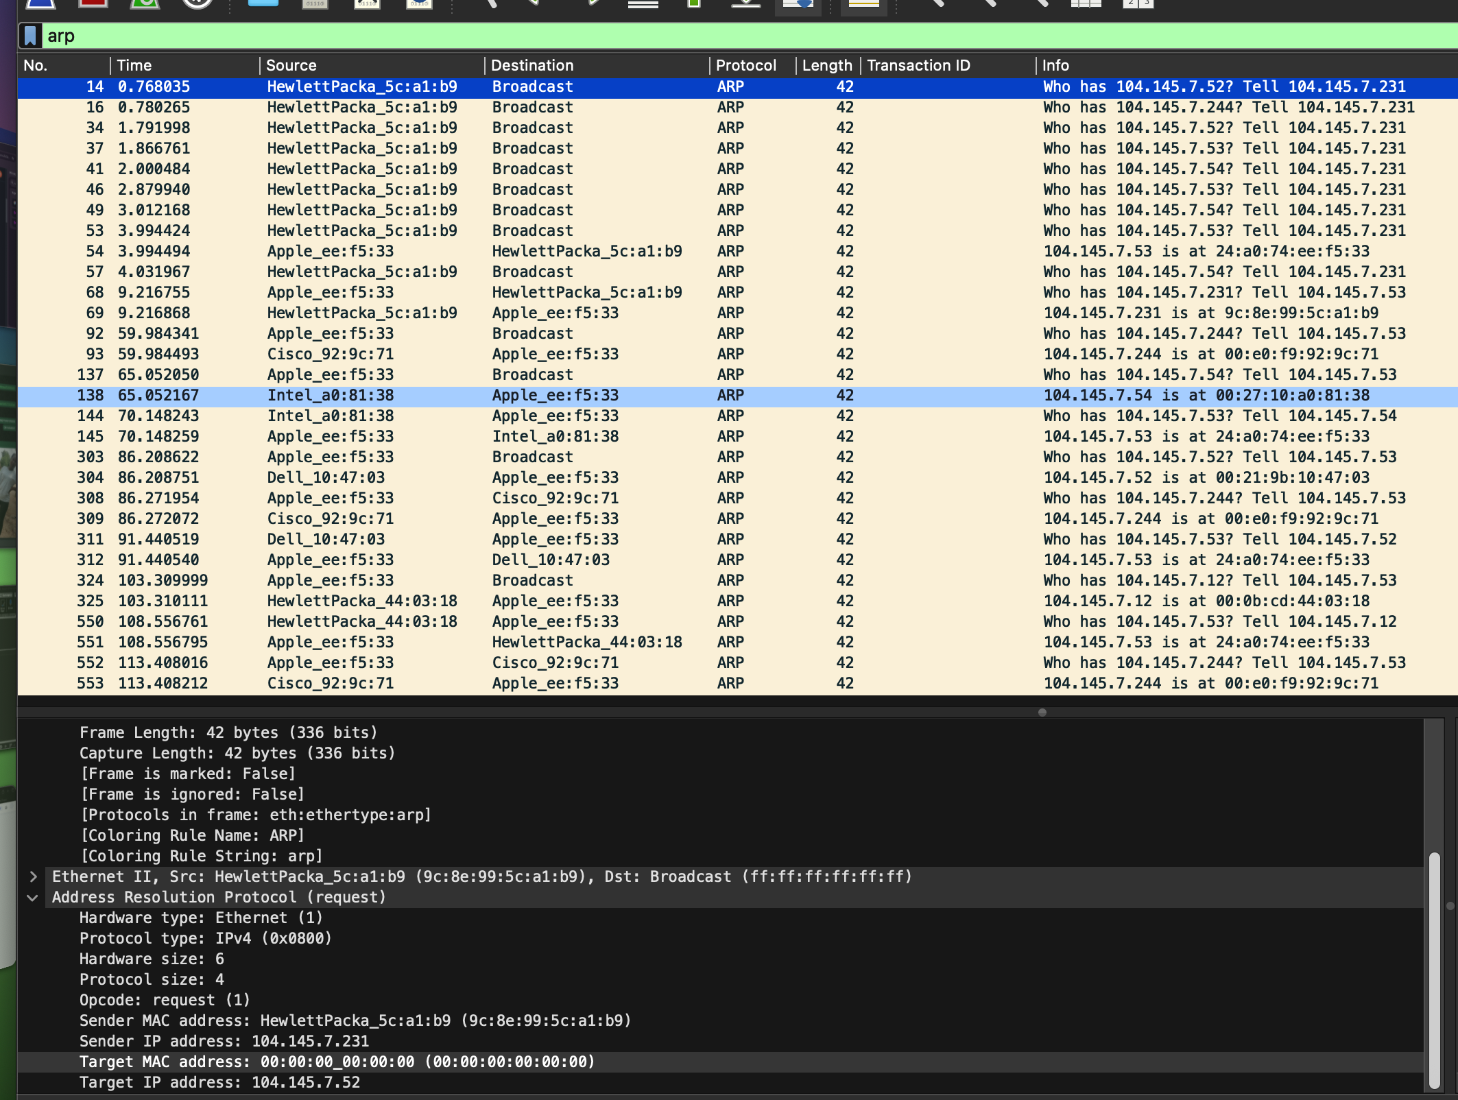
Task: Open capture options gear icon
Action: 198,3
